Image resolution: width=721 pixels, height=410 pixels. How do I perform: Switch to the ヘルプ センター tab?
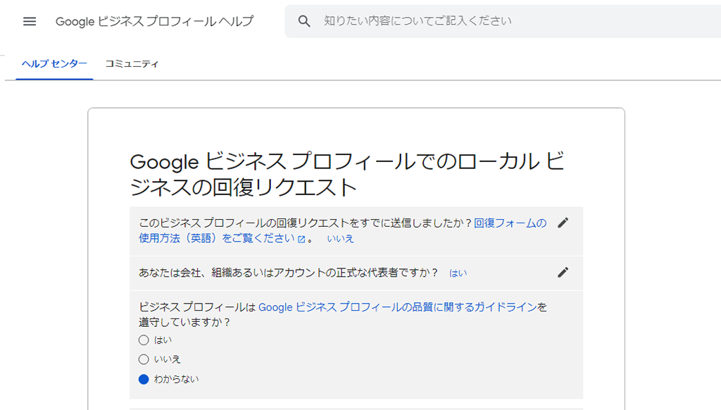click(54, 64)
